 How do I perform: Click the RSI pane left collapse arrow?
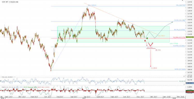(1, 81)
